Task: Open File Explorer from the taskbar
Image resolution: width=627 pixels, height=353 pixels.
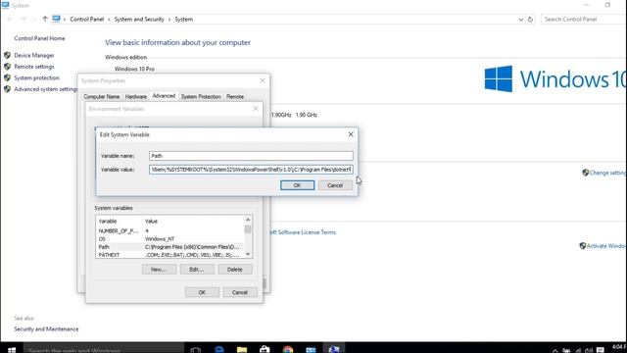Action: (x=242, y=349)
